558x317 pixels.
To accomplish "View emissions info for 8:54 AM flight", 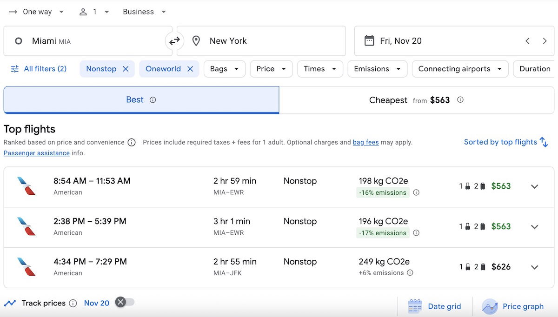I will (x=416, y=192).
